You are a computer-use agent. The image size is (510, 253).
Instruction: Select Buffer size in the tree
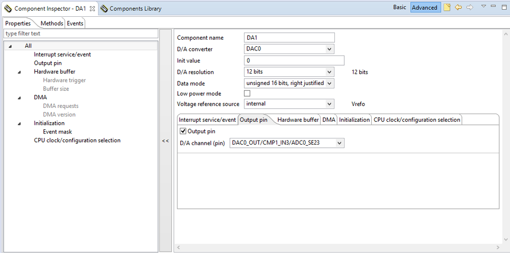(56, 89)
